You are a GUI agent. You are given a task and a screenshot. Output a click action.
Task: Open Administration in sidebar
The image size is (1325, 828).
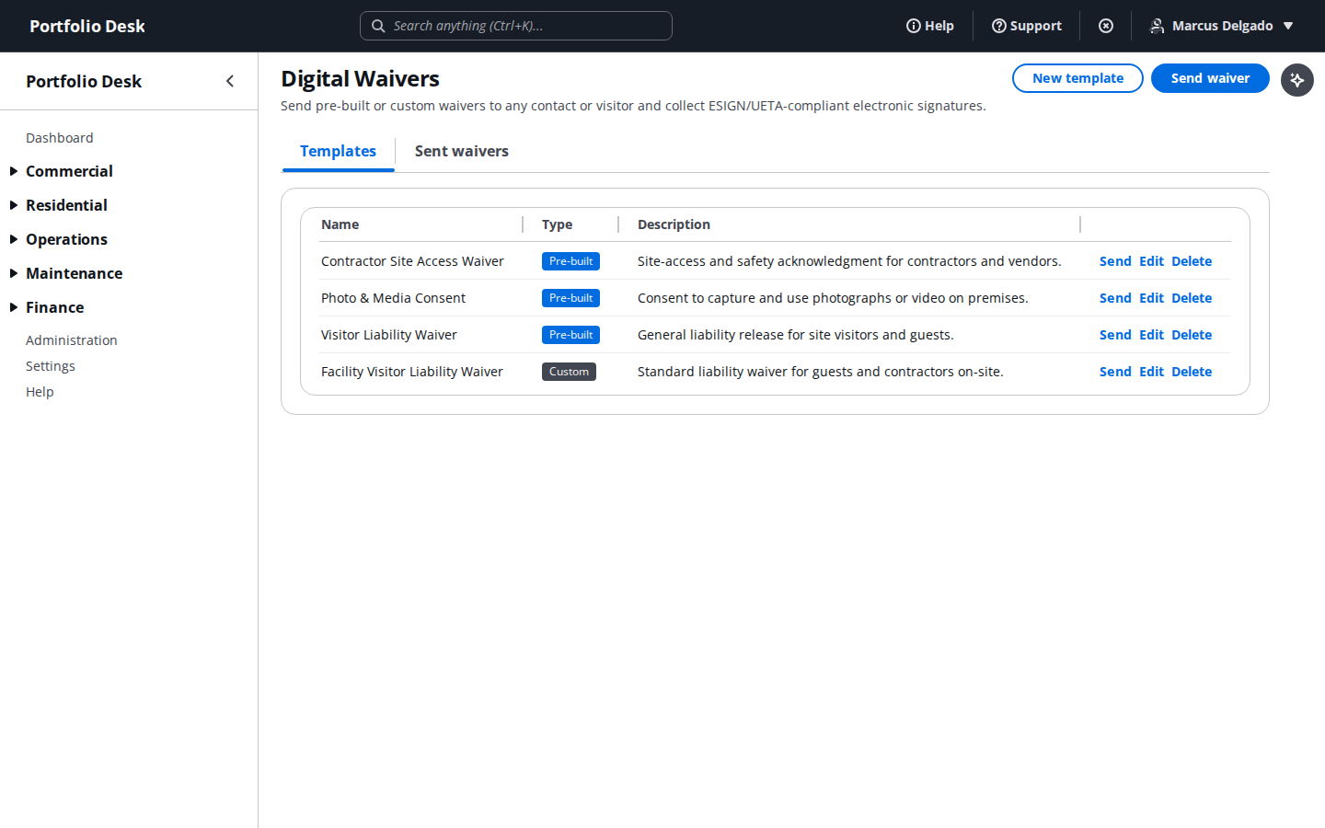[72, 340]
